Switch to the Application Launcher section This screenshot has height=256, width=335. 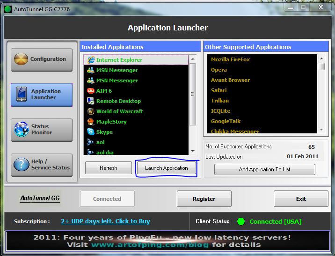(42, 95)
